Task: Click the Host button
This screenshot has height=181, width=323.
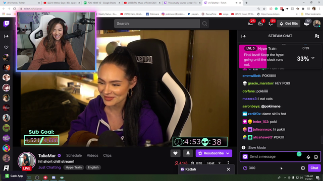Action: 211,163
